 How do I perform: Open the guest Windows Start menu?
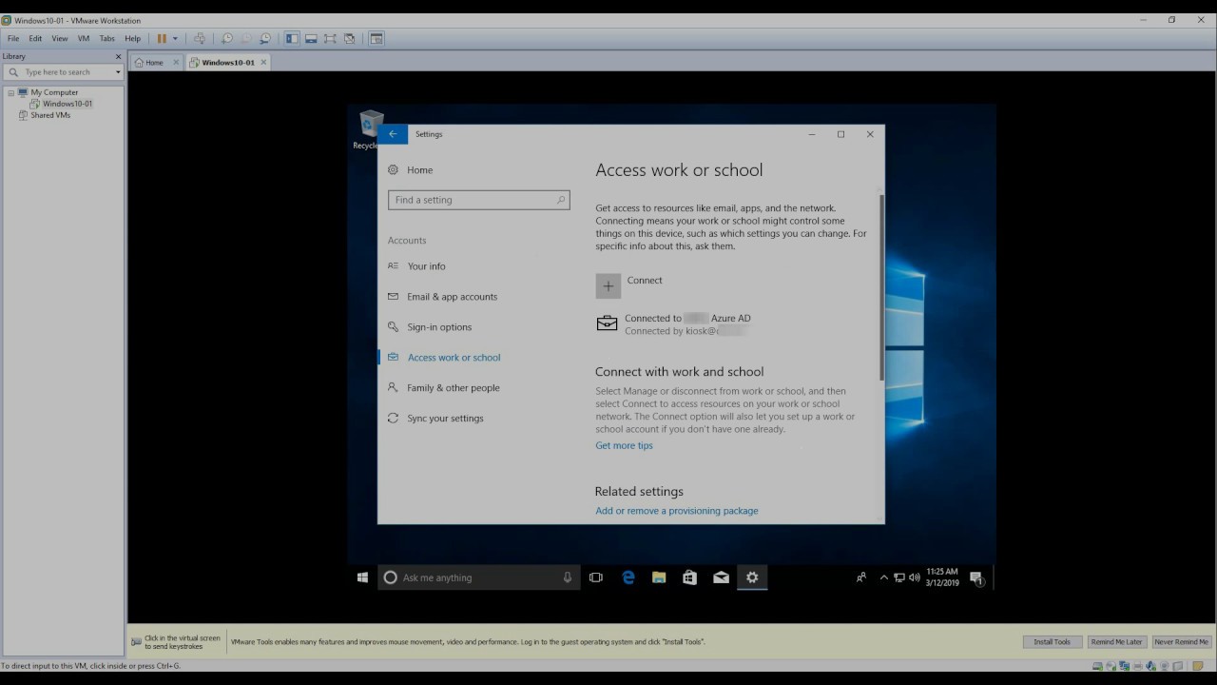[x=362, y=577]
